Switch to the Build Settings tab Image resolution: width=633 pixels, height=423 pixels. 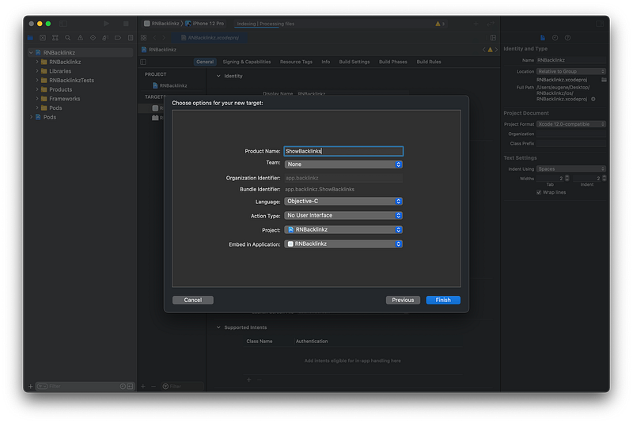pos(354,62)
